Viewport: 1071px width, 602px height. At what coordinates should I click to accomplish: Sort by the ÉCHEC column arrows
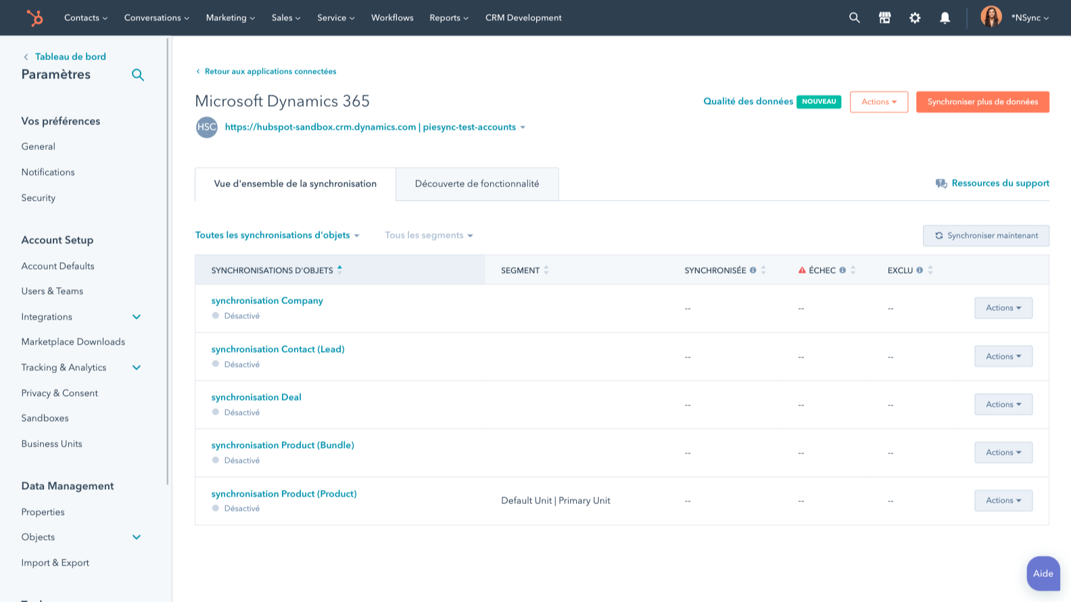coord(853,270)
